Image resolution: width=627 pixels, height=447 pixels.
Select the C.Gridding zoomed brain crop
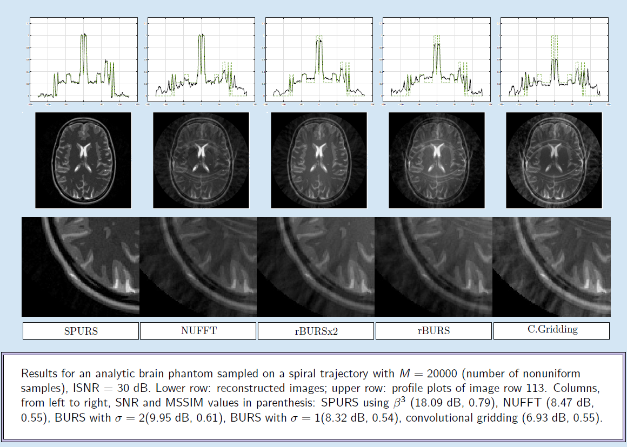click(551, 267)
